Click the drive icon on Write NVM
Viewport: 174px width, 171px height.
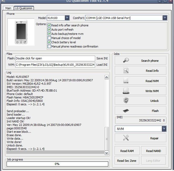[x=126, y=91]
